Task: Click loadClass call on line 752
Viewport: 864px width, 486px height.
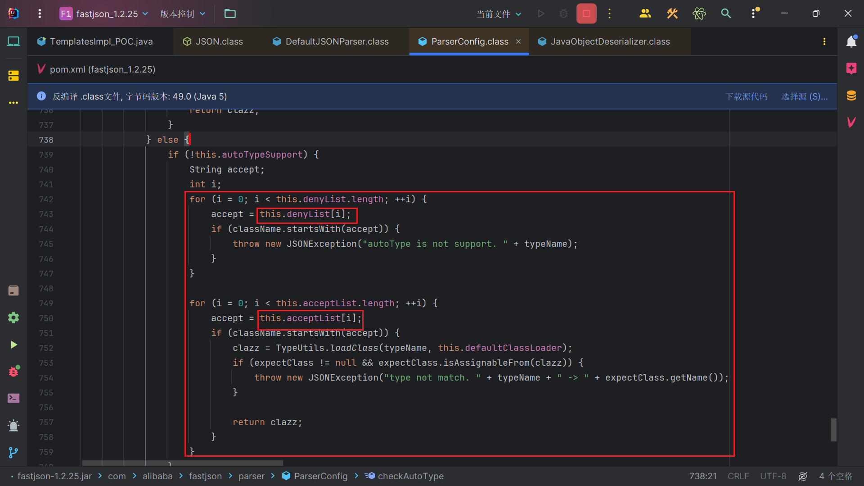Action: point(354,348)
